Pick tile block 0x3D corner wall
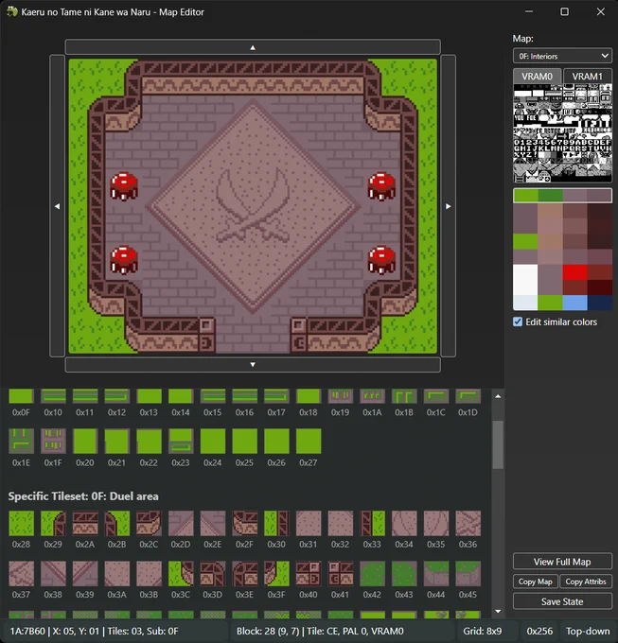Screen dimensions: 618x643 213,574
